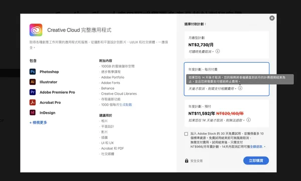301x181 pixels.
Task: Click the Acrobat 和 PDF item
Action: point(112,148)
